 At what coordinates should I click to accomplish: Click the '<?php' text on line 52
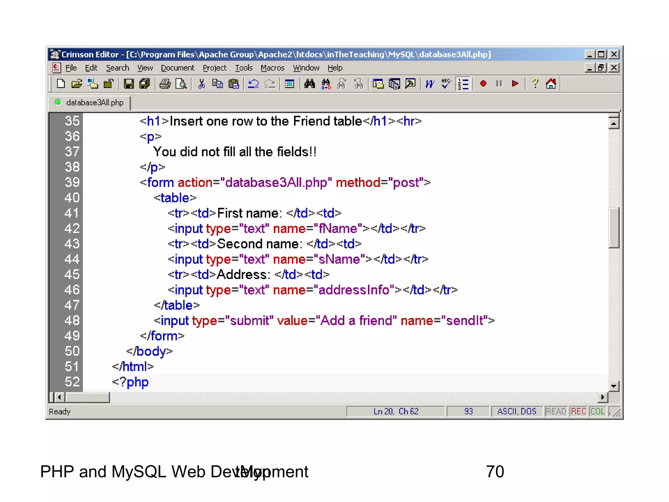[x=130, y=382]
